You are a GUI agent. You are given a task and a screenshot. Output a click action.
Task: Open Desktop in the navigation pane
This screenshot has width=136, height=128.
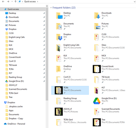click(12, 13)
